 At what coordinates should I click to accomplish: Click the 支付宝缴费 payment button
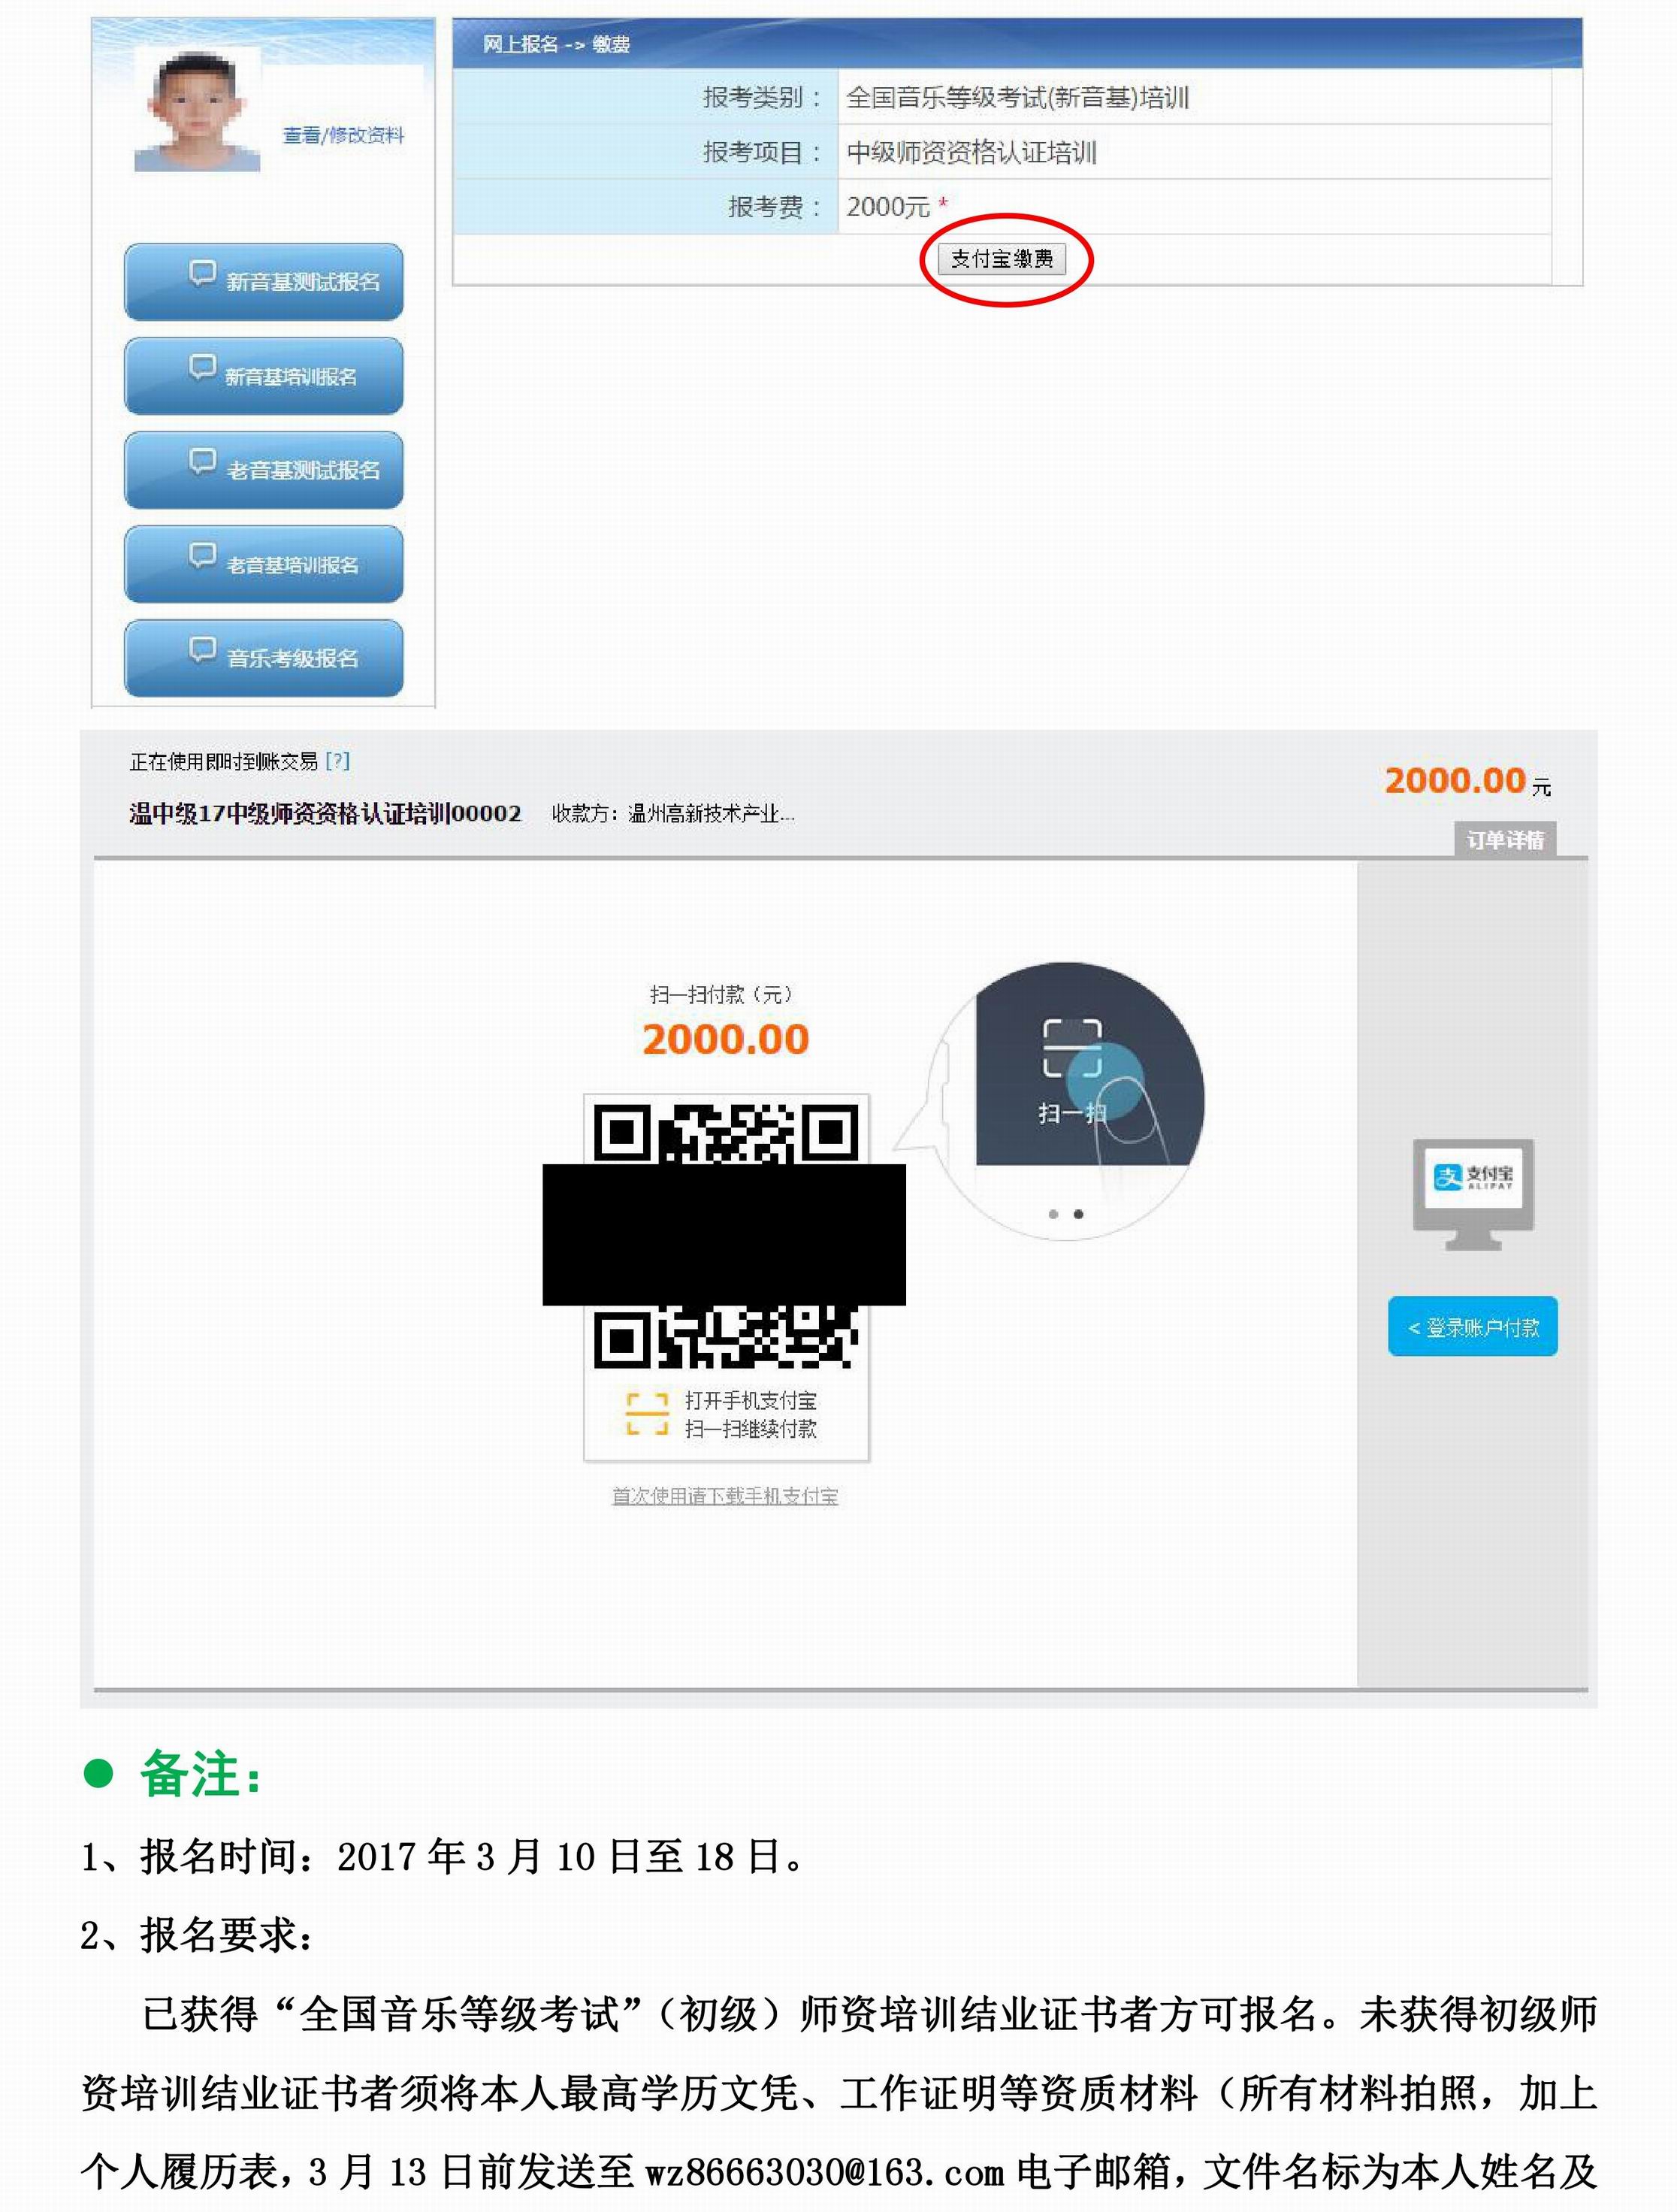[x=1002, y=259]
